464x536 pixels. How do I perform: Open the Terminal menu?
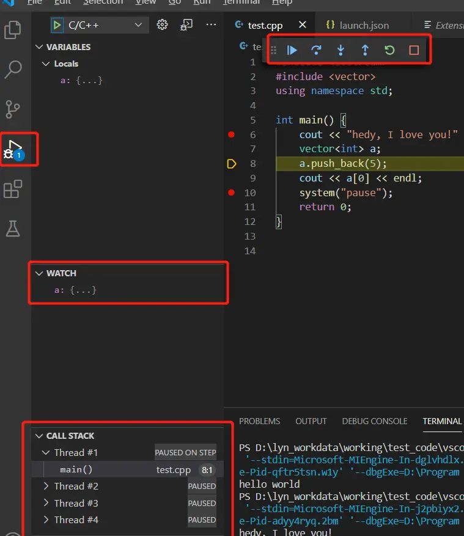[x=241, y=2]
